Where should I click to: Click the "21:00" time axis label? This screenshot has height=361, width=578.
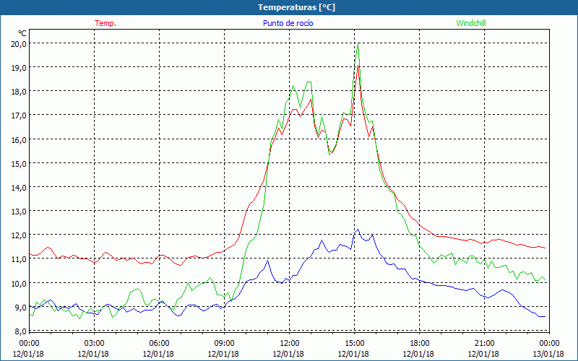pyautogui.click(x=484, y=344)
